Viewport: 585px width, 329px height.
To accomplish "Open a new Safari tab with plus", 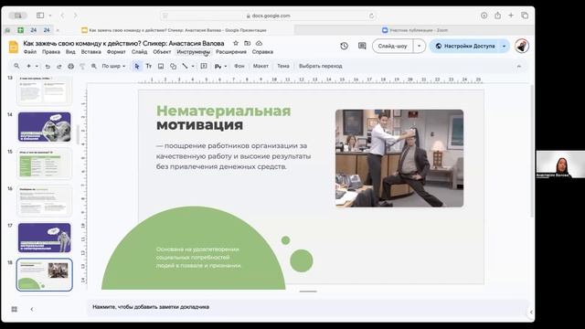I will tap(511, 16).
